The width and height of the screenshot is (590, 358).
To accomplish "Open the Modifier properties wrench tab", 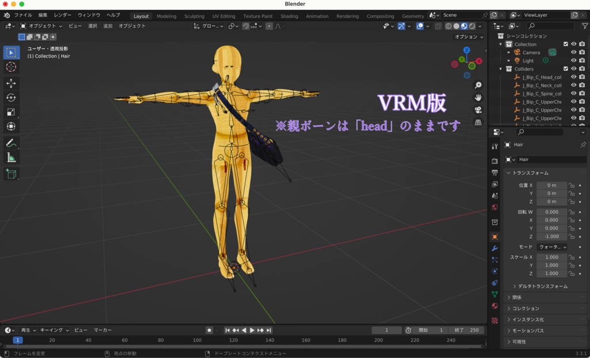I will pos(494,248).
